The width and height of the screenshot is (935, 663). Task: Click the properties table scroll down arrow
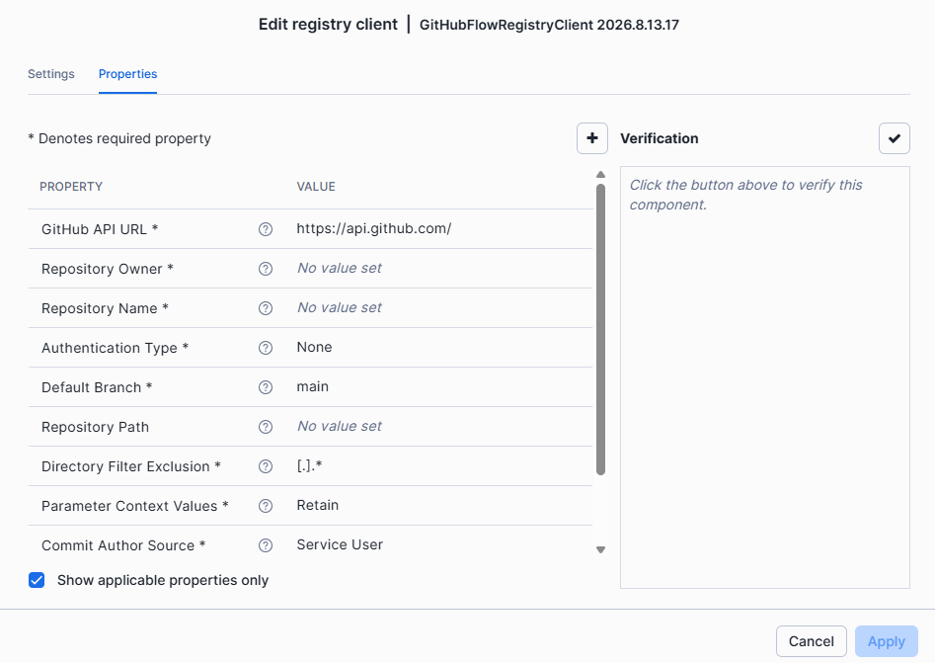coord(600,549)
